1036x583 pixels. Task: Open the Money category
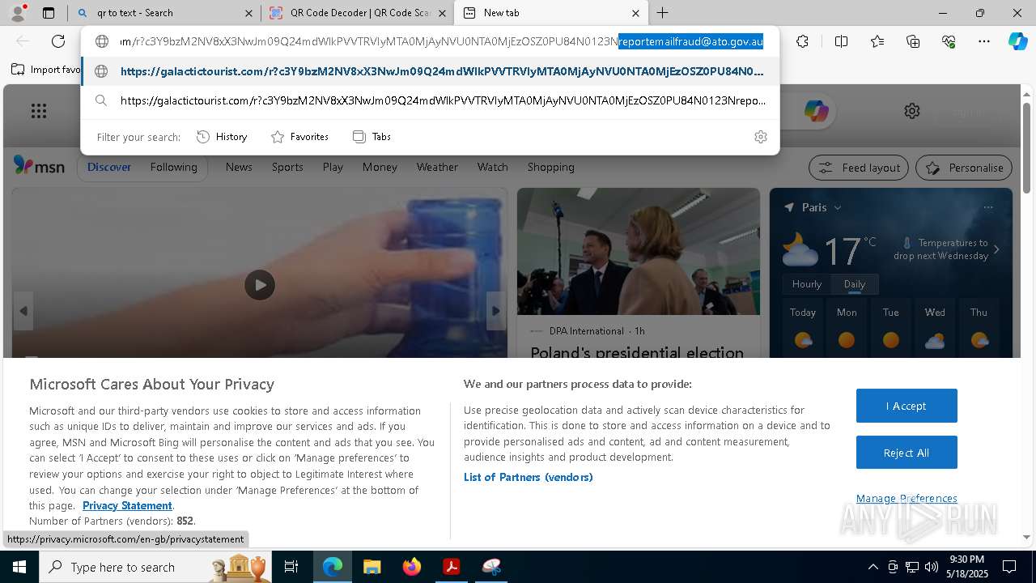tap(380, 167)
